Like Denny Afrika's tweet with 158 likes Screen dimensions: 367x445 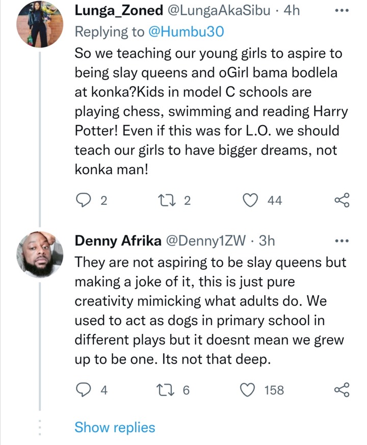coord(248,390)
